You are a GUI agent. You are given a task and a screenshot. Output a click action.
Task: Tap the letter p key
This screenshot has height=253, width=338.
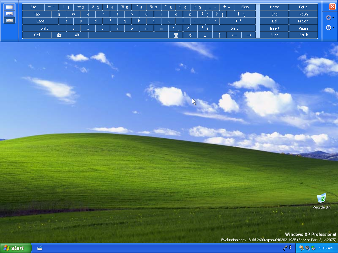[x=190, y=14]
